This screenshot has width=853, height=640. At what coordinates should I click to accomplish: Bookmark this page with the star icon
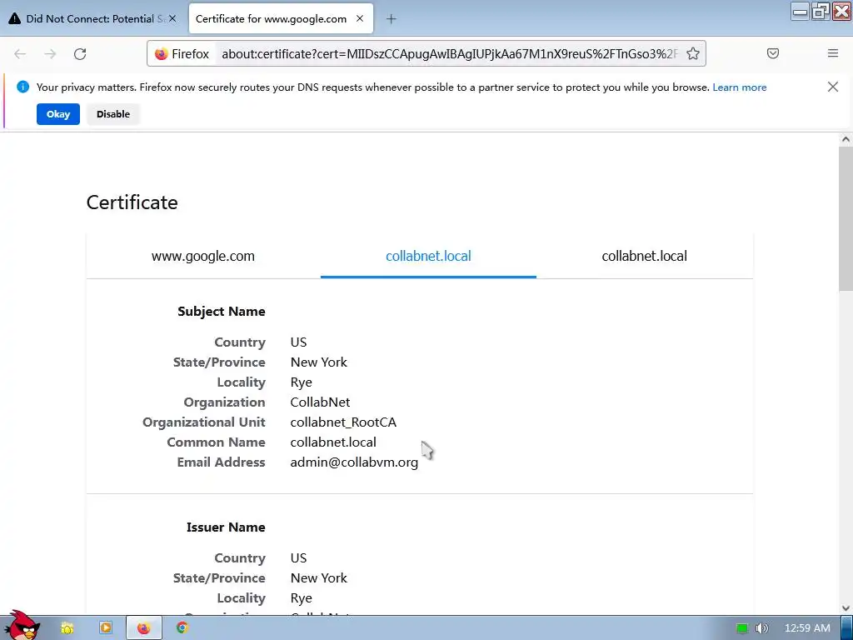(x=692, y=53)
